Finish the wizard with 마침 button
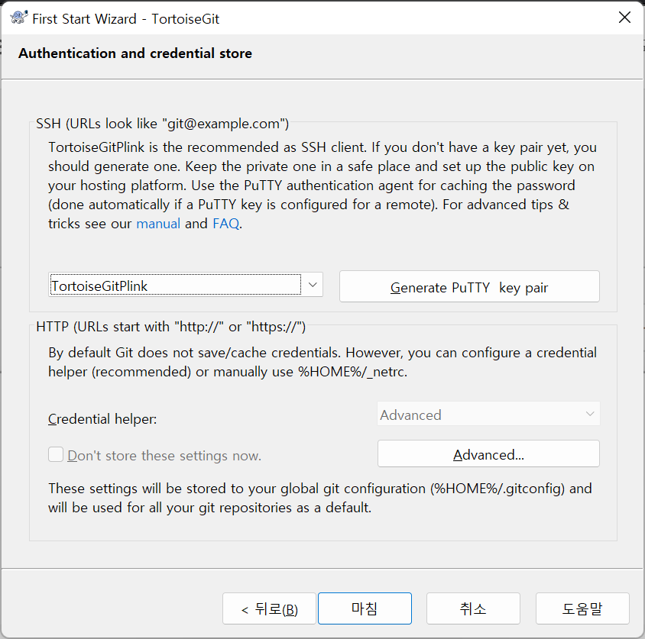Screen dimensions: 645x639 point(365,608)
